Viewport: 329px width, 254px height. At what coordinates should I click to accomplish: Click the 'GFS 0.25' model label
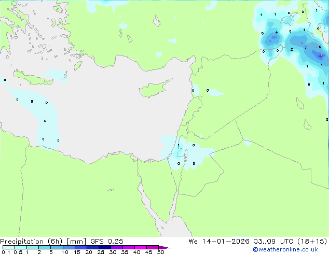pos(106,242)
